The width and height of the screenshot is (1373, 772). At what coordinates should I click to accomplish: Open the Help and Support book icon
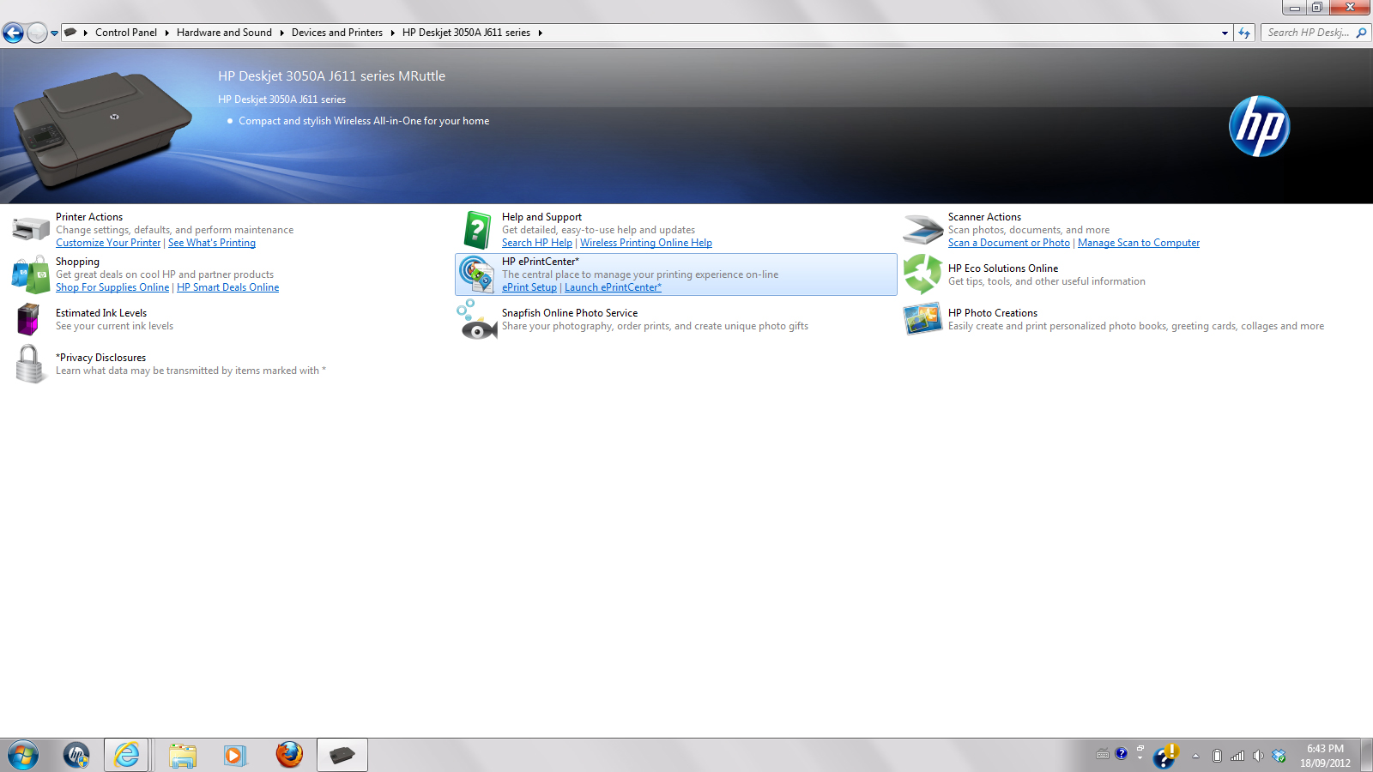pos(477,230)
